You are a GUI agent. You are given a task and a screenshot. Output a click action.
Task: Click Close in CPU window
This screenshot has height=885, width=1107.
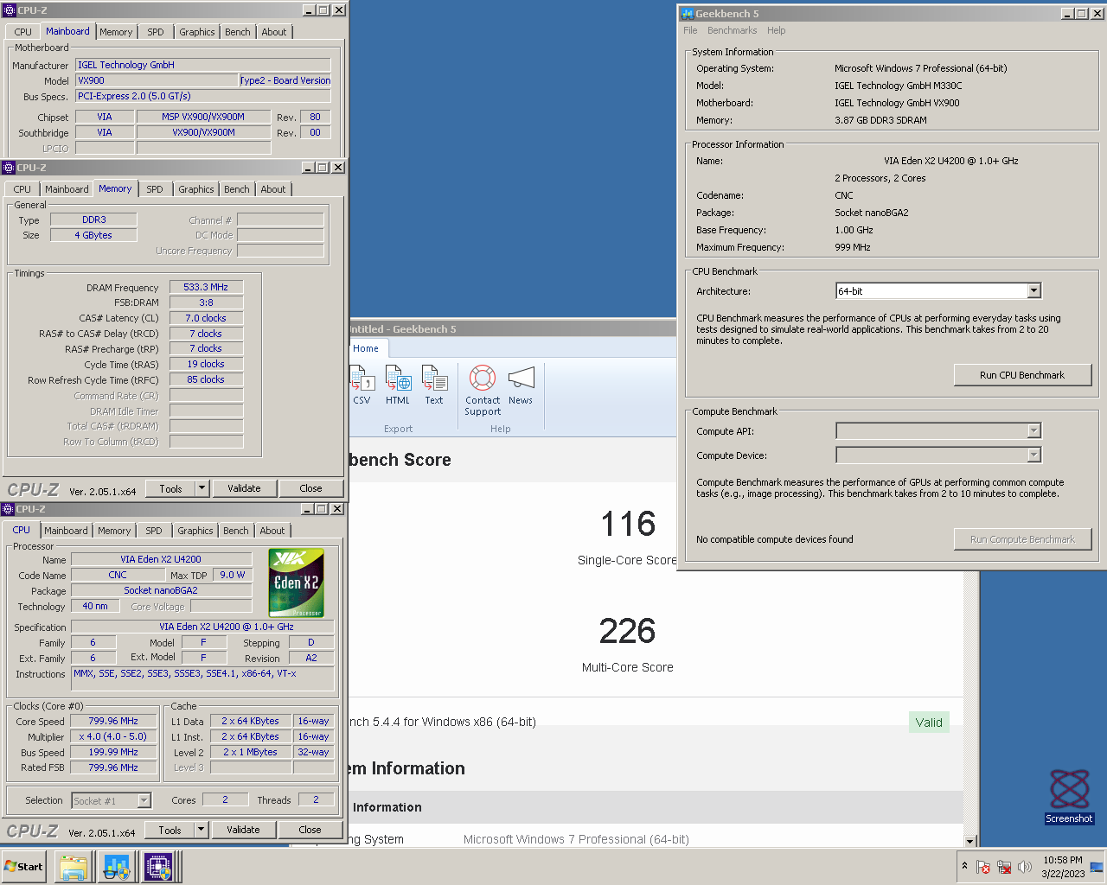point(310,830)
